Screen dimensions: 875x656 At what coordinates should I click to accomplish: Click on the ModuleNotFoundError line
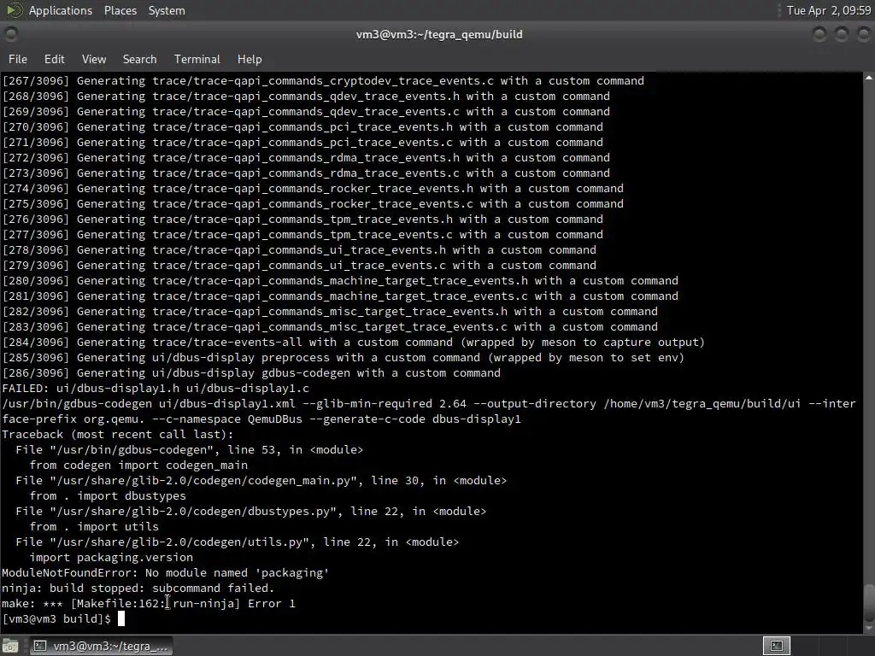(165, 573)
